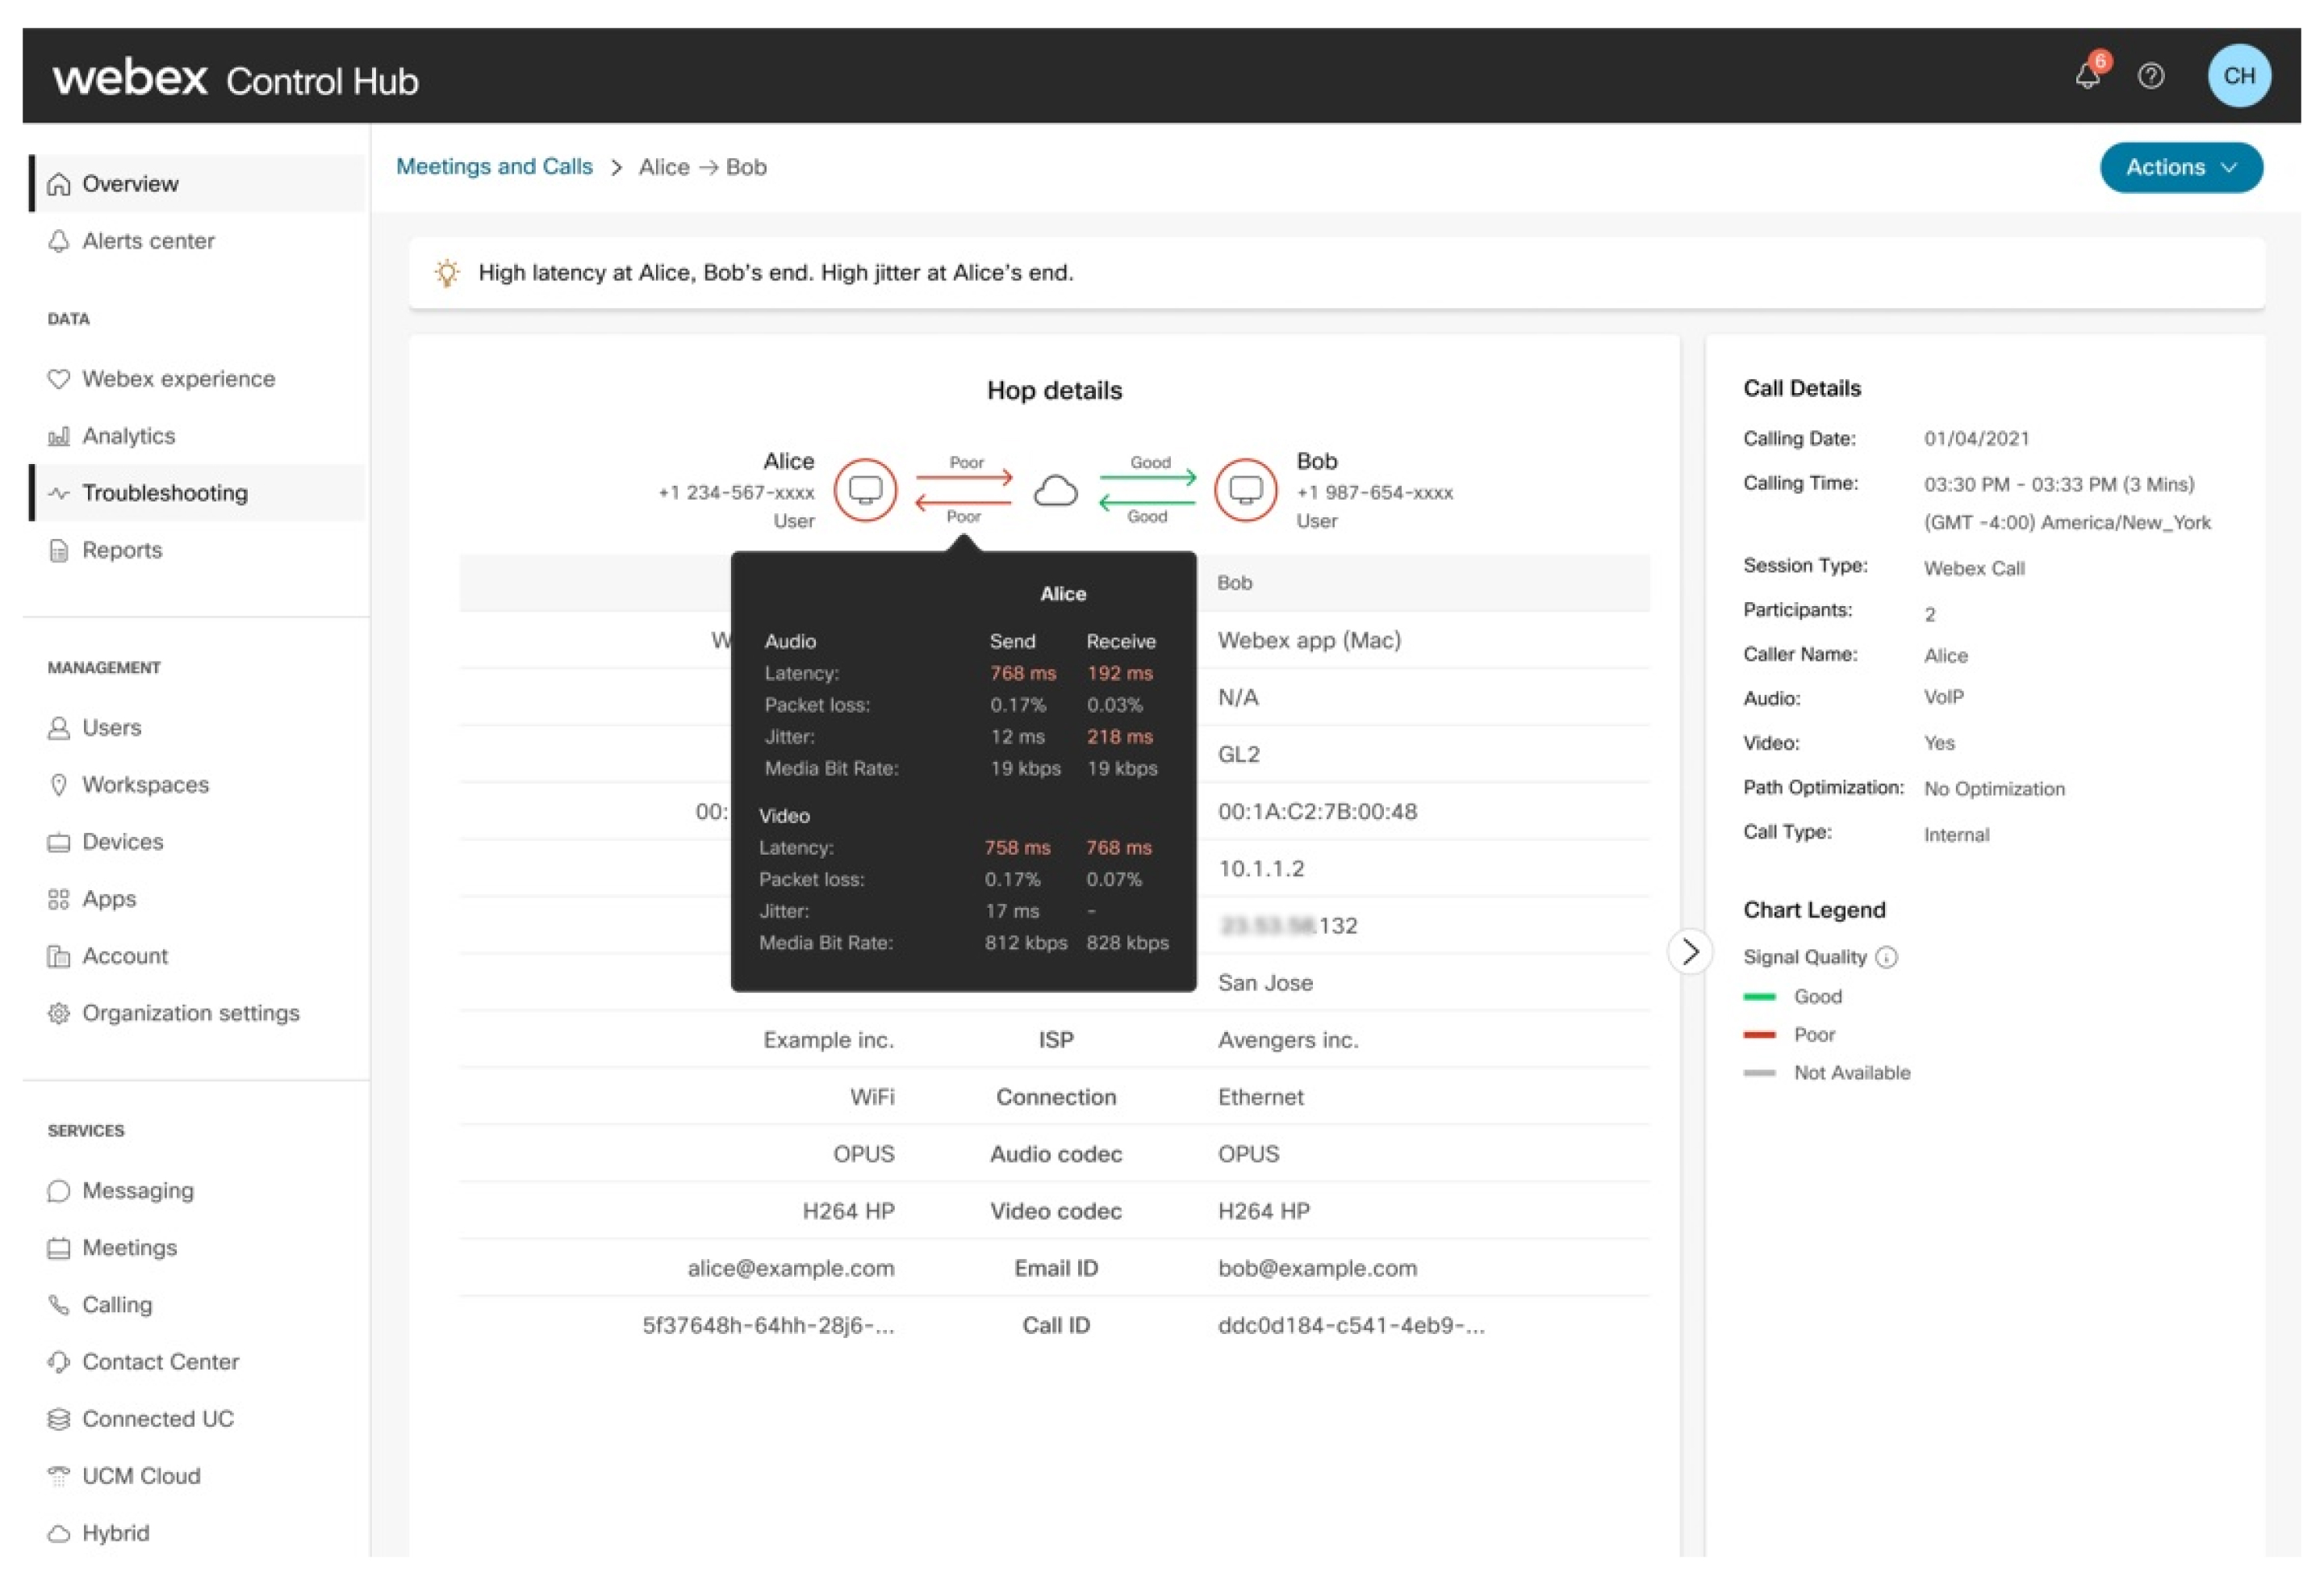Image resolution: width=2324 pixels, height=1585 pixels.
Task: Click the audio receive jitter 218 ms
Action: 1119,736
